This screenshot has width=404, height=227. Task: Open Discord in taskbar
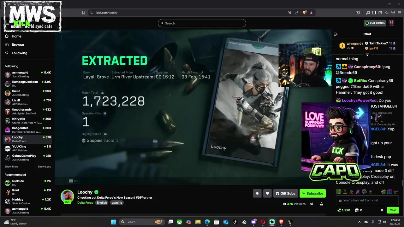(x=253, y=222)
